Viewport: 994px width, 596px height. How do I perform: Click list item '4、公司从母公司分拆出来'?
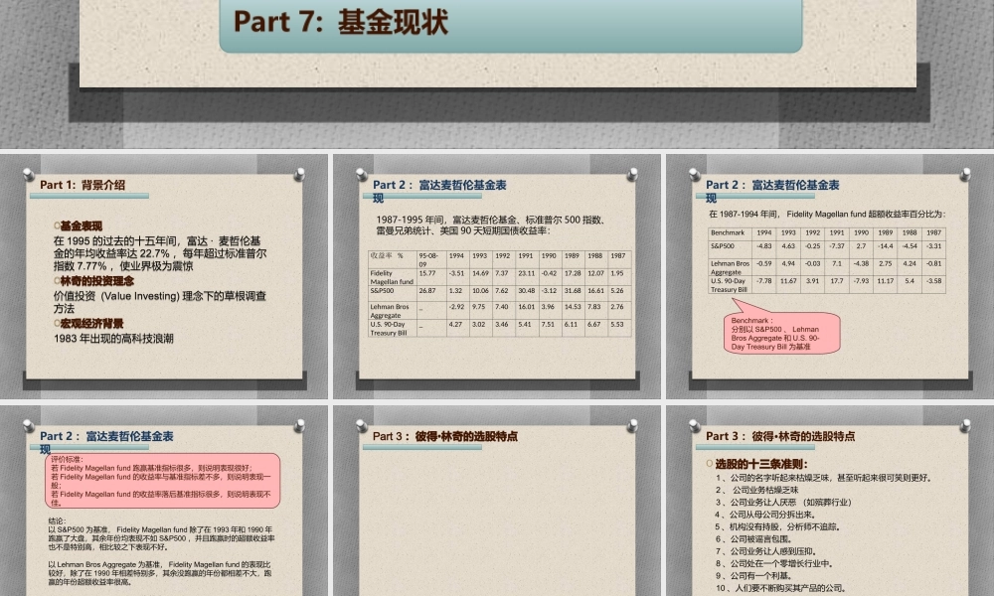pyautogui.click(x=764, y=515)
